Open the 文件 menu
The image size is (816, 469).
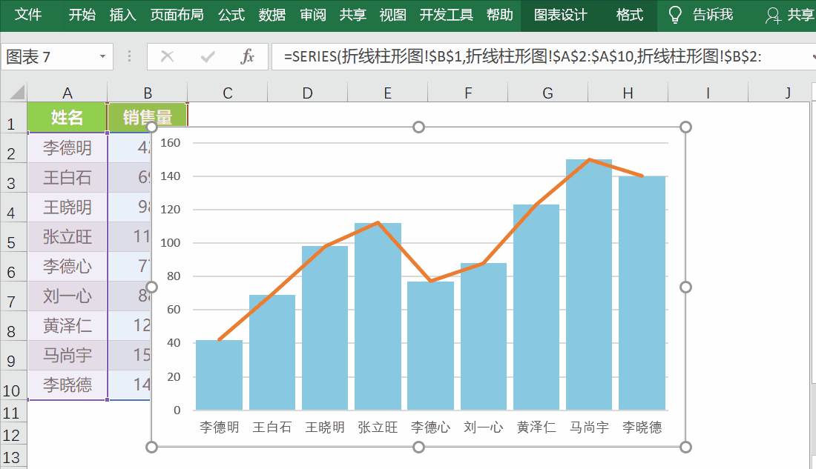point(28,15)
